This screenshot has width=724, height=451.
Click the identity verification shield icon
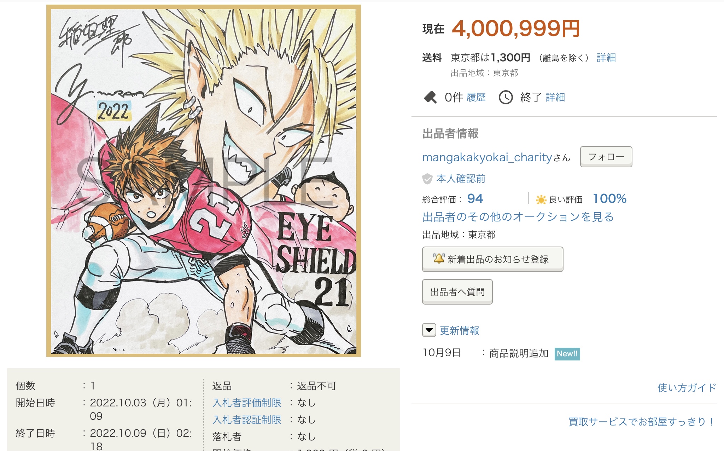[x=427, y=179]
